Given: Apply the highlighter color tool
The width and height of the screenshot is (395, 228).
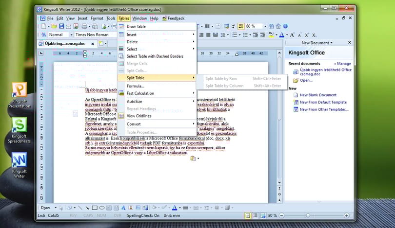Looking at the screenshot, I should (x=271, y=35).
